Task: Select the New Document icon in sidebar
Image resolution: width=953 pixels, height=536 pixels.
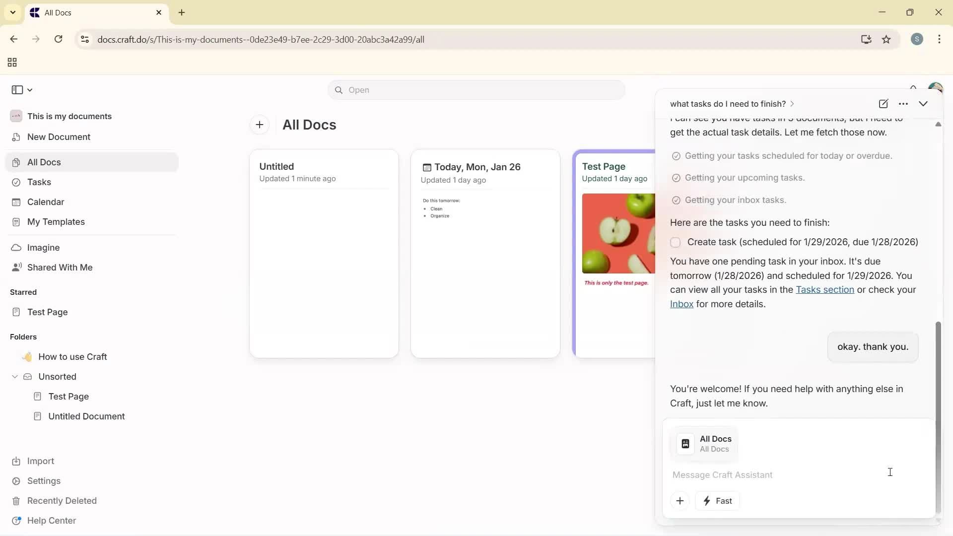Action: pyautogui.click(x=16, y=137)
